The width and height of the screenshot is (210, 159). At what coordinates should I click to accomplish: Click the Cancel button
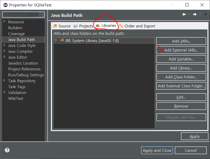(190, 150)
